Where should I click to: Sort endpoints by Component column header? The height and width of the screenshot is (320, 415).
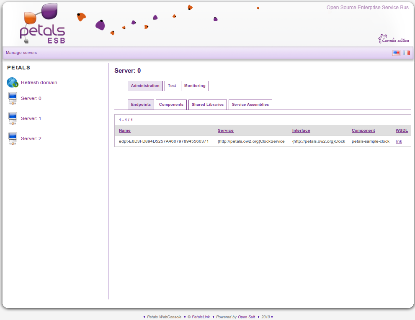363,131
